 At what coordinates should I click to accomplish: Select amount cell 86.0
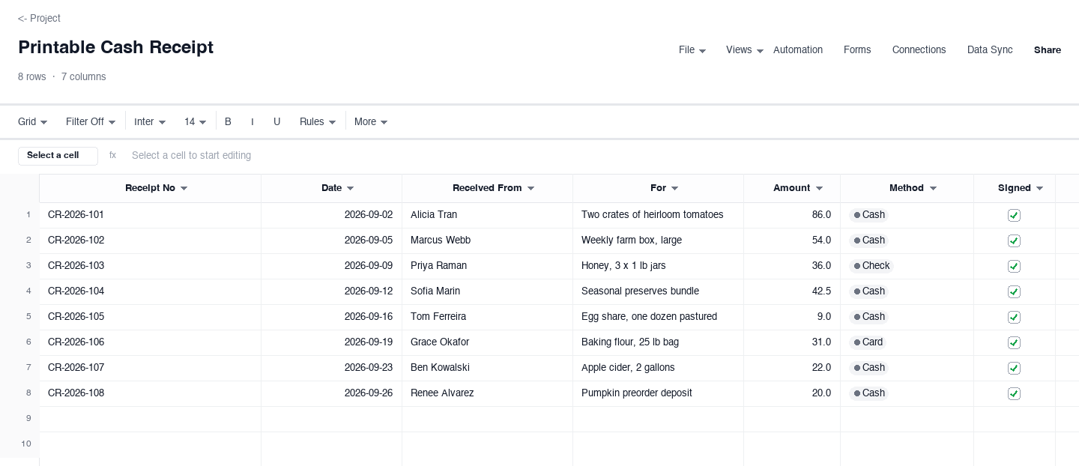(792, 215)
